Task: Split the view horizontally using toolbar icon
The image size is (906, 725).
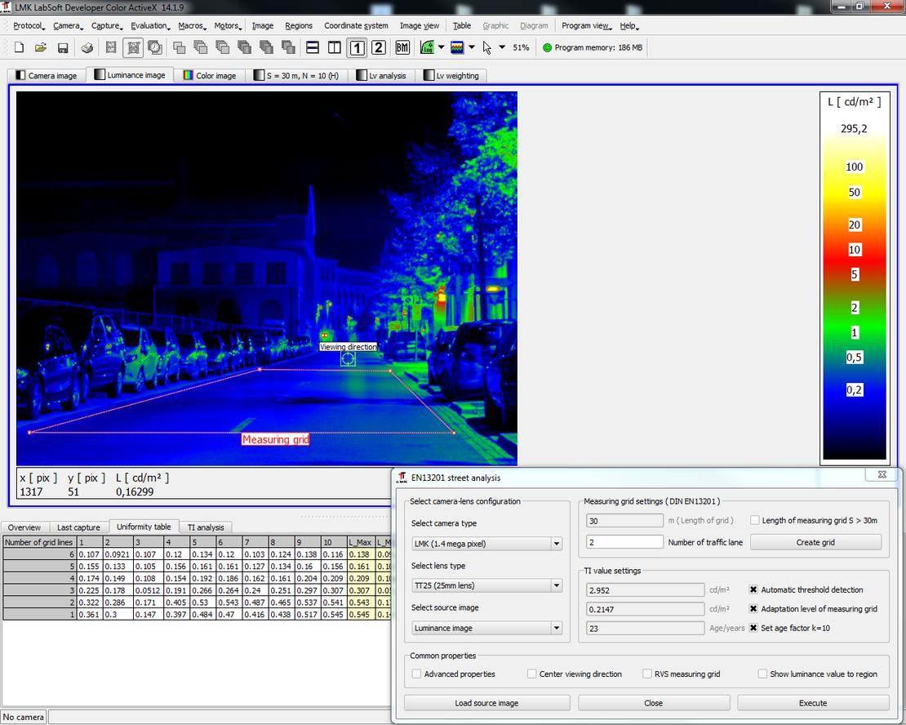Action: coord(313,47)
